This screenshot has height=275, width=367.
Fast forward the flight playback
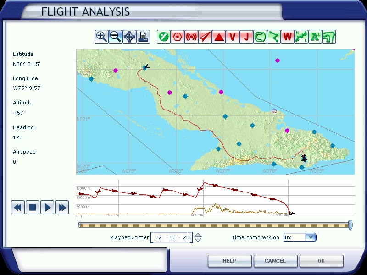[62, 207]
